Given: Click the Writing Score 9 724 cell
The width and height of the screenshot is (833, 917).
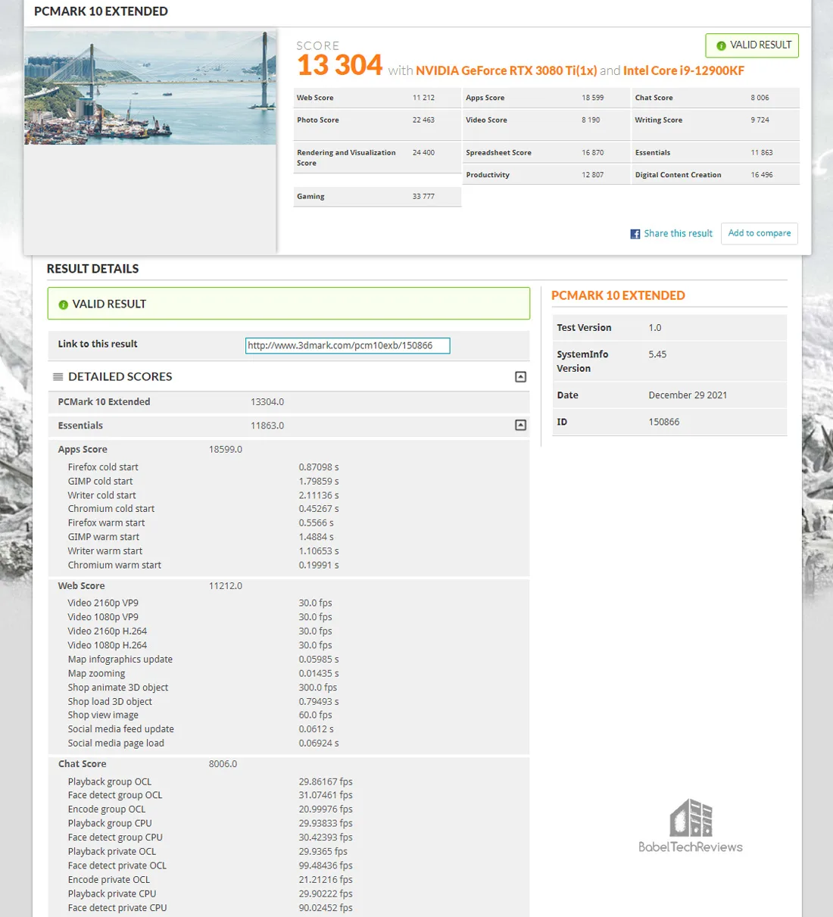Looking at the screenshot, I should tap(715, 124).
